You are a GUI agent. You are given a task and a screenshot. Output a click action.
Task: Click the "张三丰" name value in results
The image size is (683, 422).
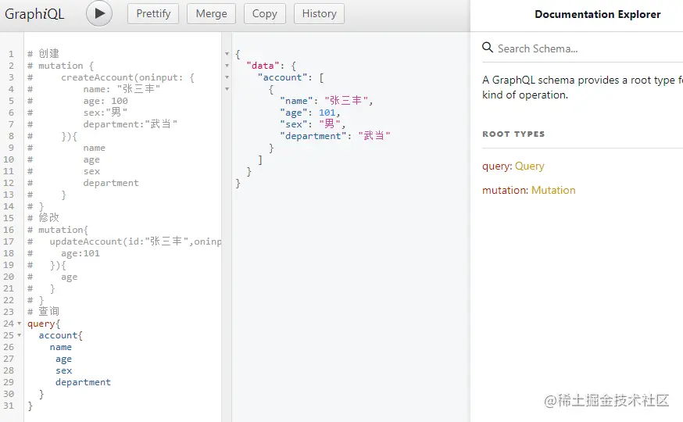coord(346,101)
